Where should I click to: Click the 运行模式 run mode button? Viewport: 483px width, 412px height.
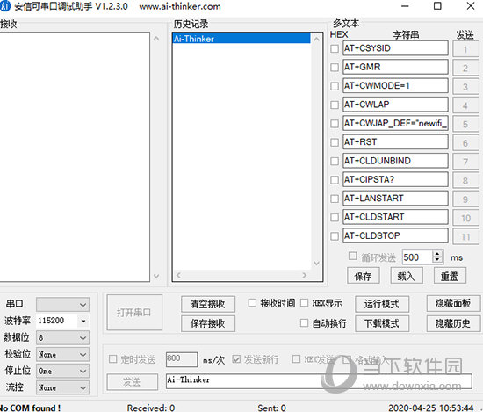(382, 304)
